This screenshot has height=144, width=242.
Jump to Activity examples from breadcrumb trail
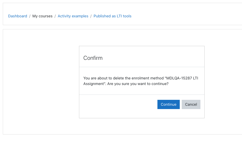[x=73, y=16]
